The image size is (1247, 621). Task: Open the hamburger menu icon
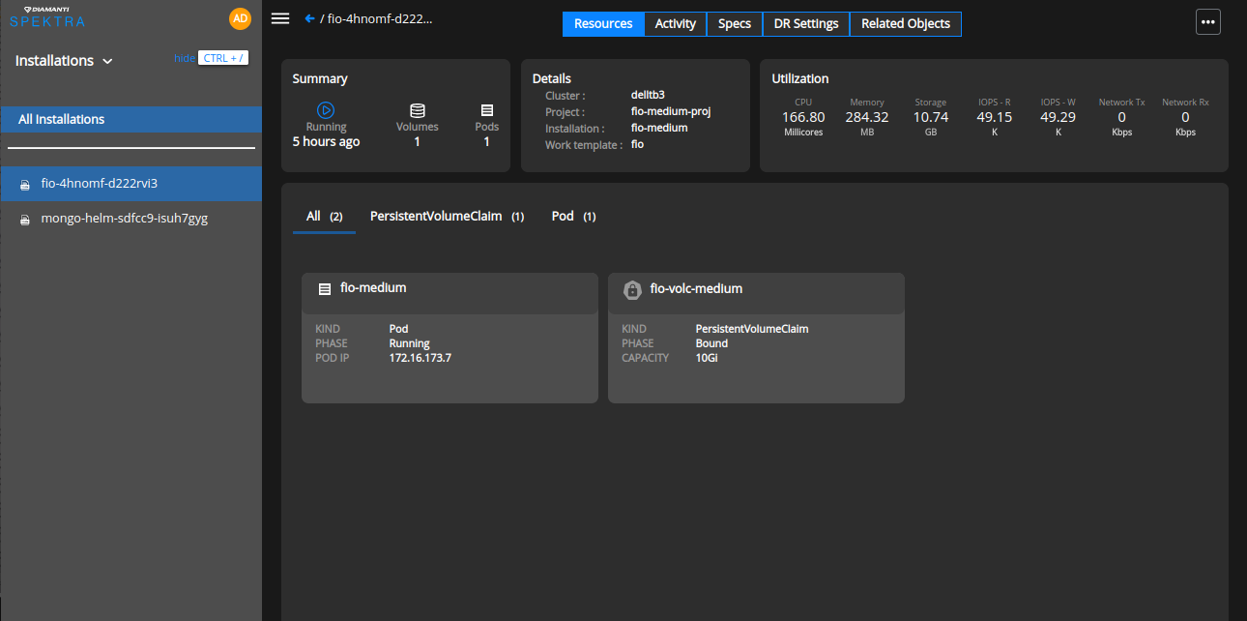pyautogui.click(x=280, y=18)
